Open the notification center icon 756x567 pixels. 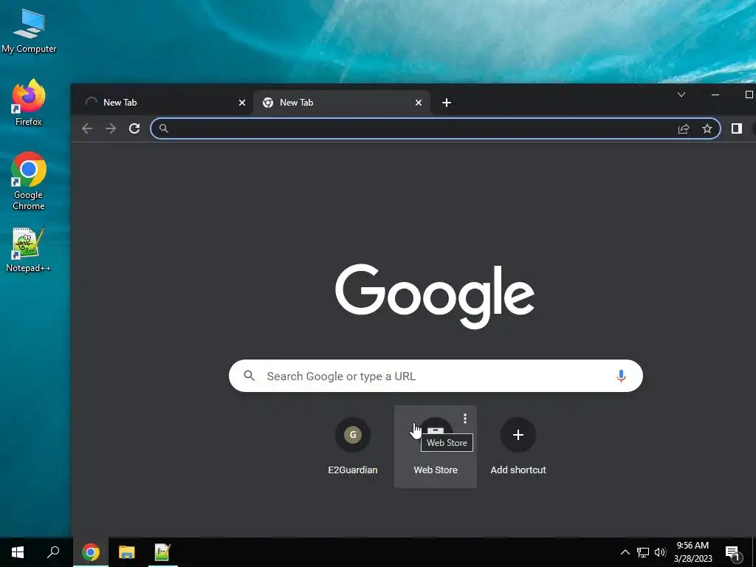coord(732,552)
